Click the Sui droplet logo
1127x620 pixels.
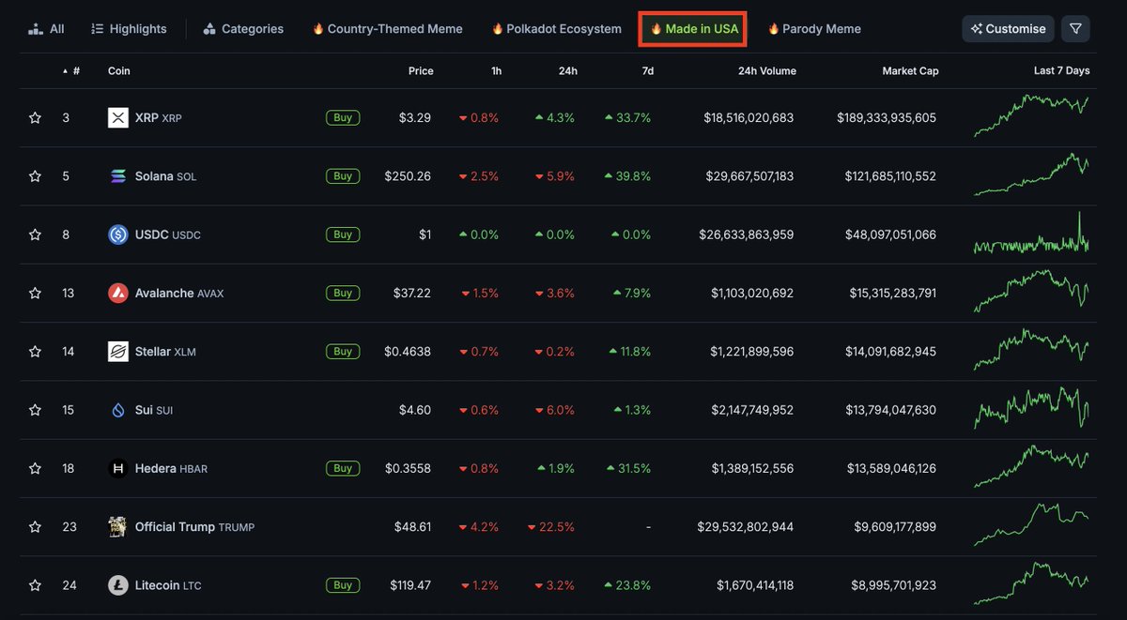coord(118,410)
